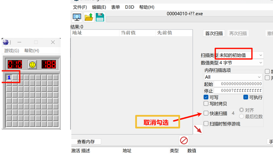Viewport: 273px width, 159px height.
Task: Minimize the Minesweeper window
Action: pyautogui.click(x=19, y=42)
